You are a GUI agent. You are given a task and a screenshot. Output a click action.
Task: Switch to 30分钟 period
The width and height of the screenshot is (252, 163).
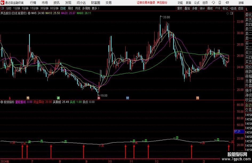tap(44, 8)
